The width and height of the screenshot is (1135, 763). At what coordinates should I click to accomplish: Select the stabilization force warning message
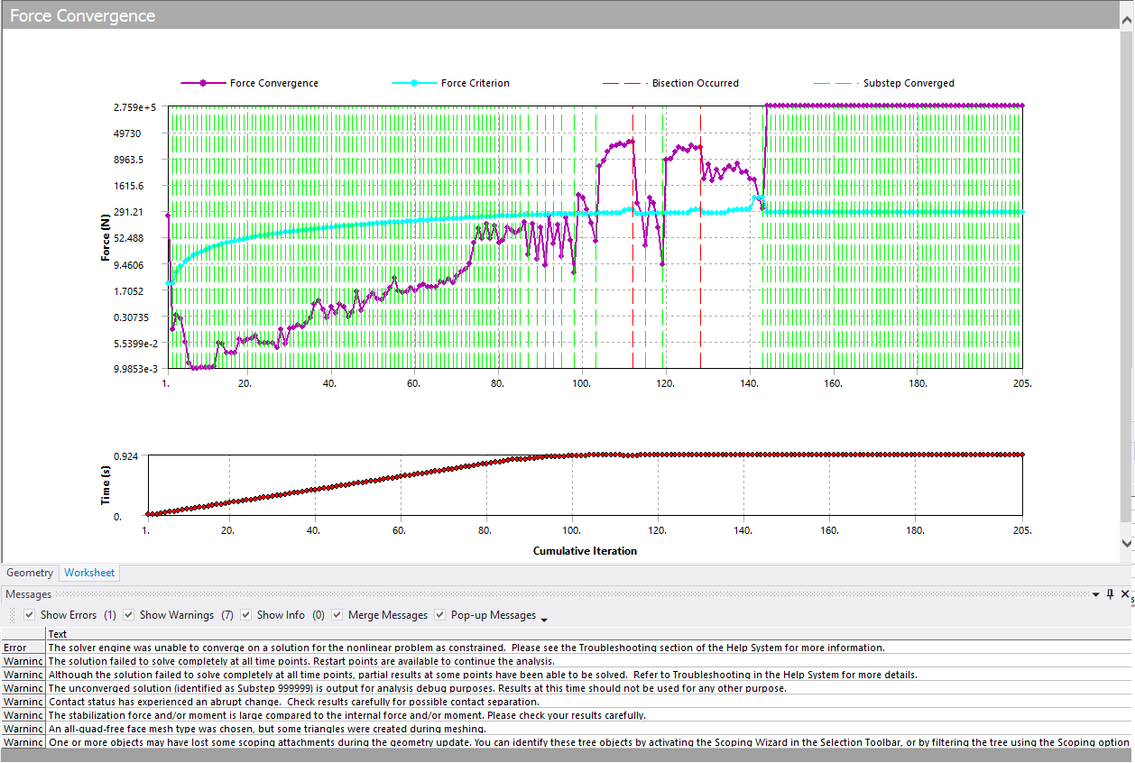tap(346, 715)
